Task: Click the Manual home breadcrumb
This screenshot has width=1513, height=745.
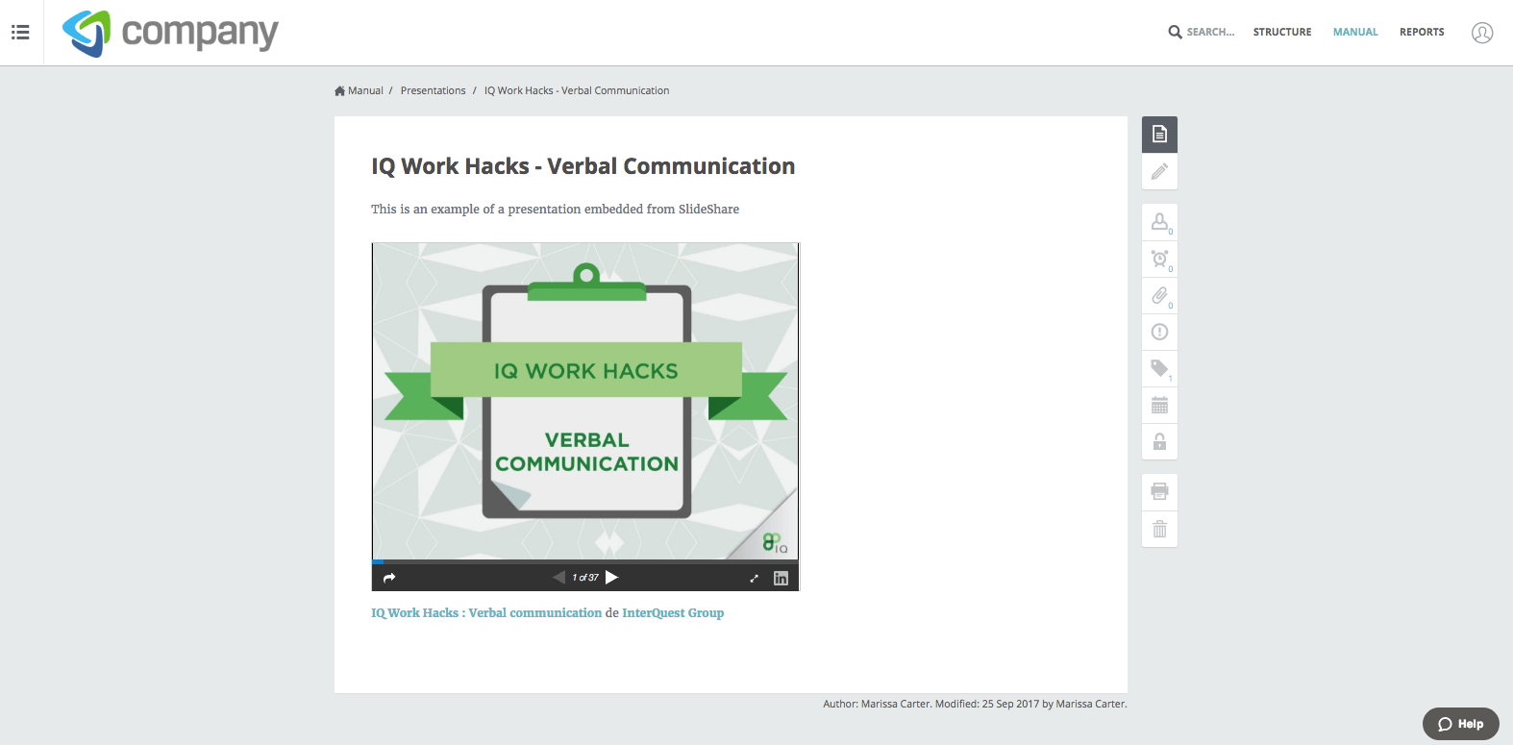Action: [x=359, y=90]
